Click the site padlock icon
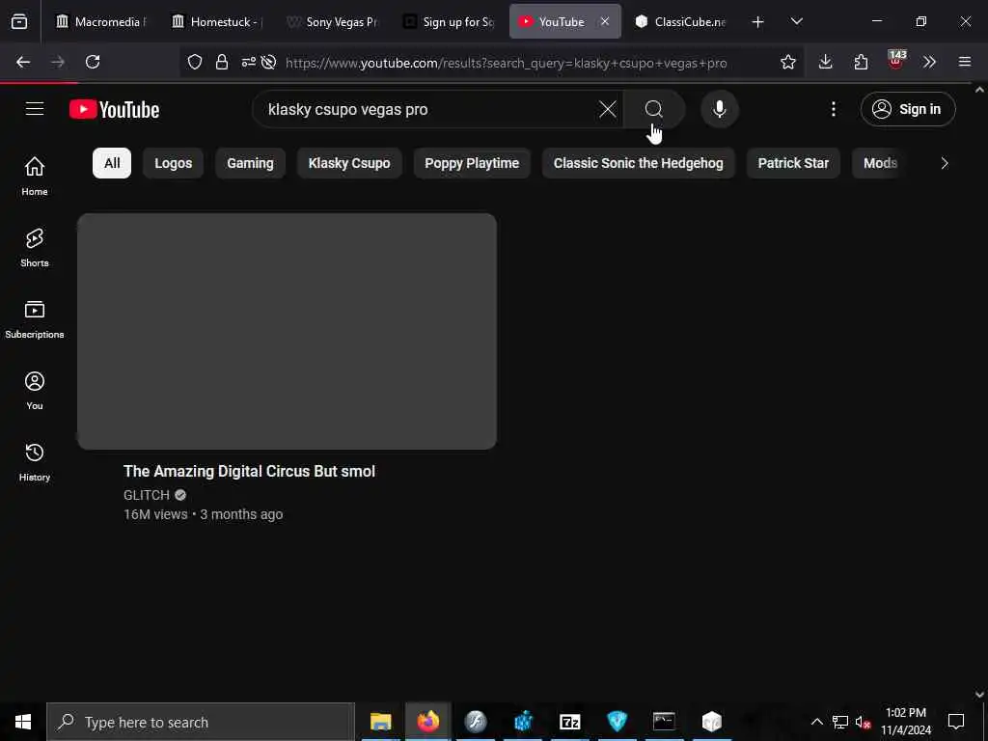The height and width of the screenshot is (741, 988). pos(222,62)
